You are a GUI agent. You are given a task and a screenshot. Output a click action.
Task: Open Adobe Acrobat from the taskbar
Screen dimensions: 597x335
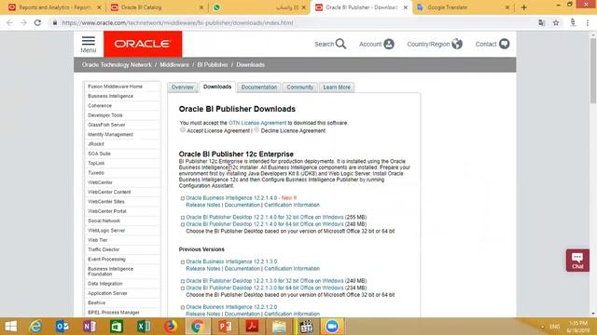point(252,327)
